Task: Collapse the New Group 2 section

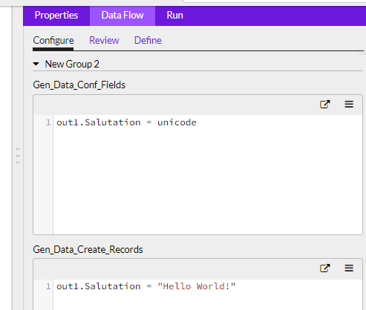Action: (x=36, y=64)
